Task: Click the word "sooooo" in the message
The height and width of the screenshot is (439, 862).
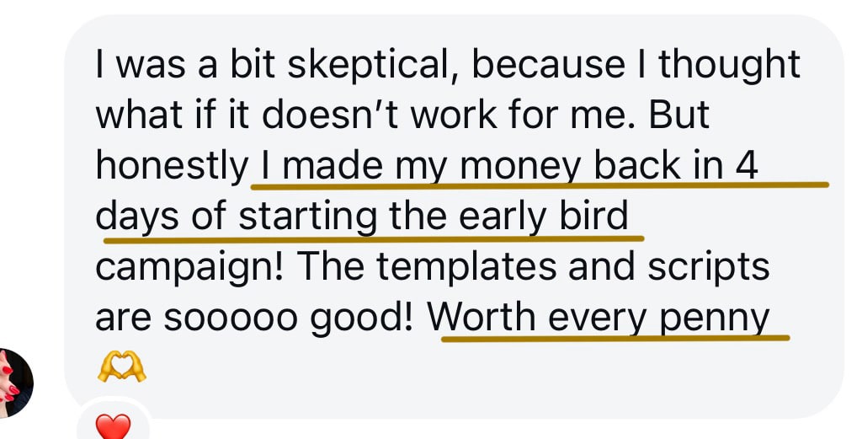Action: 231,319
